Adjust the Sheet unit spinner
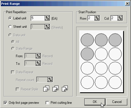This screenshot has height=108, width=131. pos(47,27)
